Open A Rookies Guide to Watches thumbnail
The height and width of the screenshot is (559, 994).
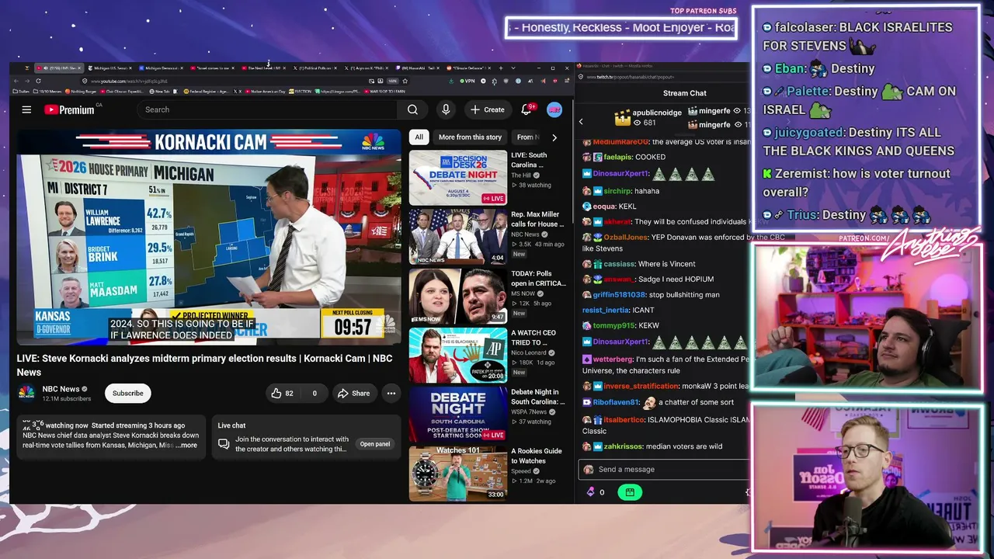pyautogui.click(x=458, y=474)
